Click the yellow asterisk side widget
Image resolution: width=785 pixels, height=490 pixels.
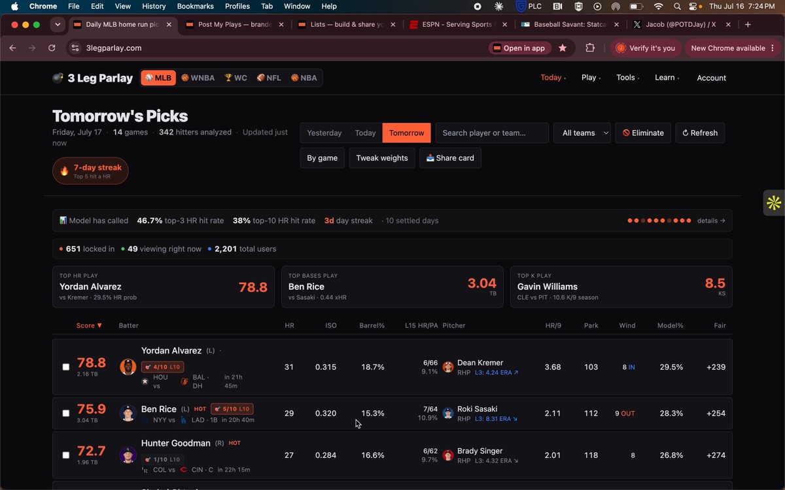774,203
